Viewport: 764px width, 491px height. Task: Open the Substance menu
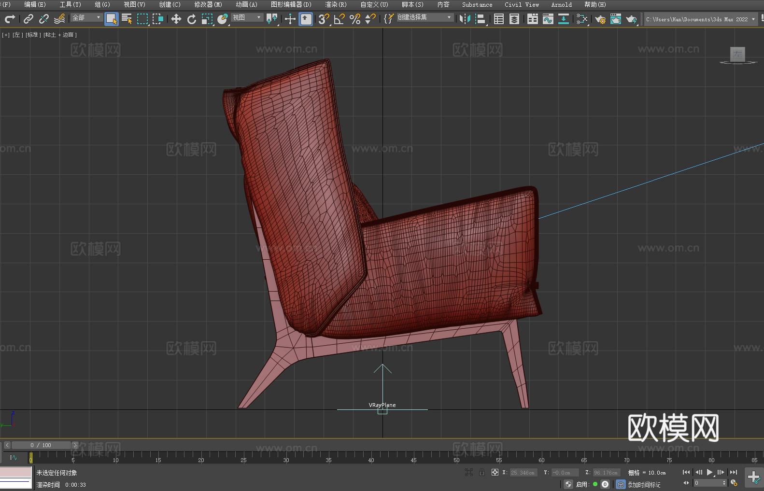tap(477, 4)
